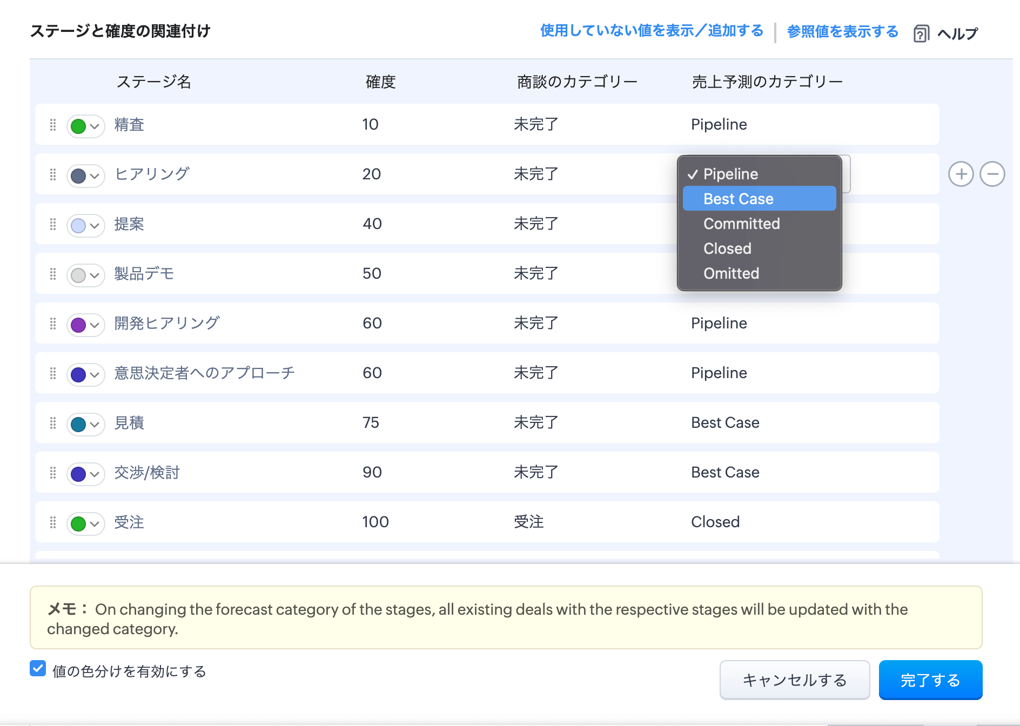Click the drag handle for 見積 row

53,423
